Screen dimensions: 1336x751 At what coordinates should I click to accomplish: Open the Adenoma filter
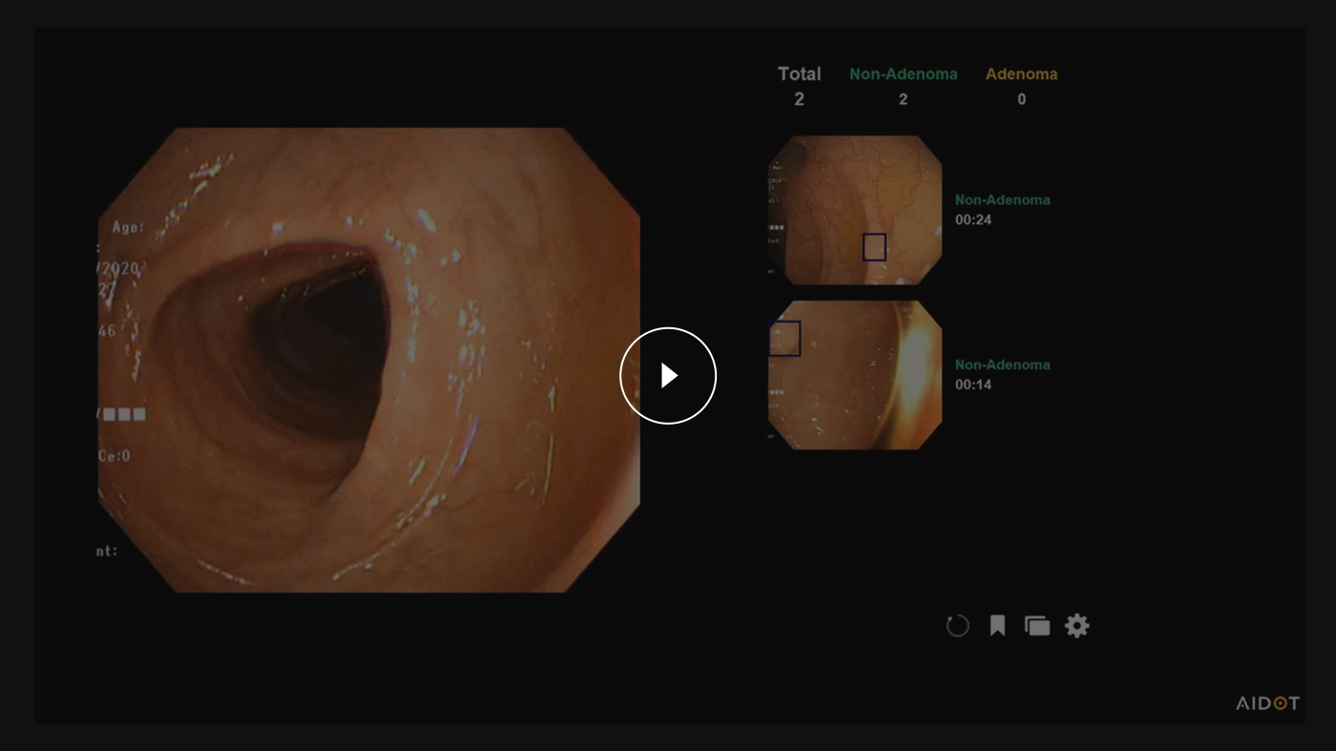coord(1021,73)
